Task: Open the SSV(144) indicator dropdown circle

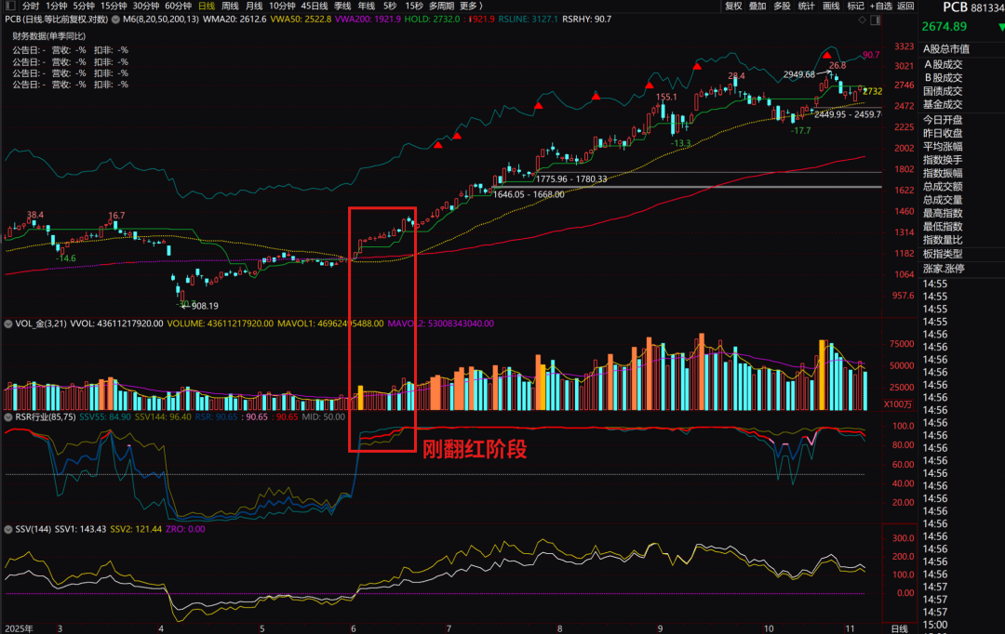Action: 8,530
